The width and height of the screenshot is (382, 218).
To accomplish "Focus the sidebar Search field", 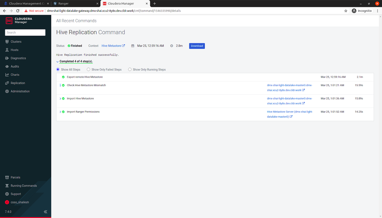I will 25,33.
